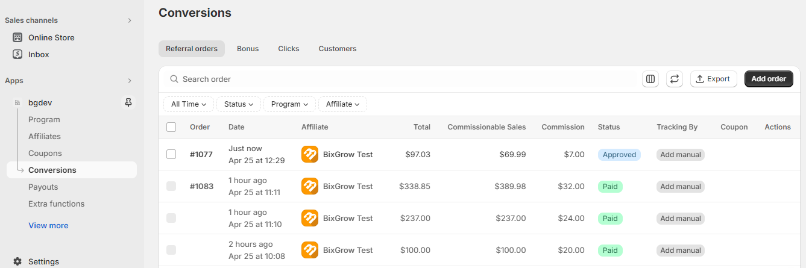This screenshot has width=806, height=268.
Task: Check the box in the Apr 25 10:08 row
Action: coord(171,250)
